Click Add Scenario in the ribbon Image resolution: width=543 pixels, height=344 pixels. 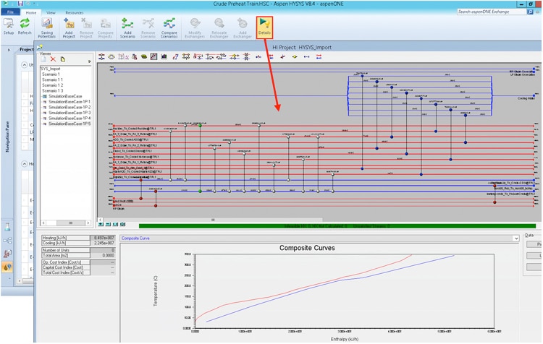click(x=127, y=27)
